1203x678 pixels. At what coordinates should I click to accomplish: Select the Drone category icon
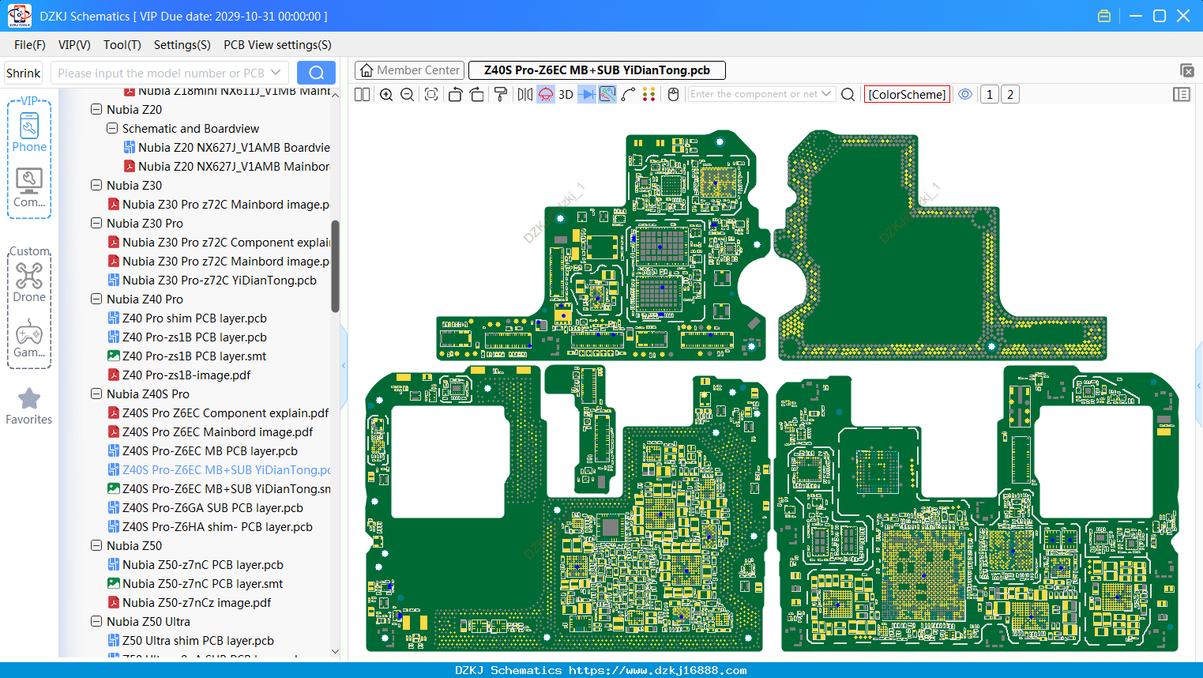[x=29, y=283]
